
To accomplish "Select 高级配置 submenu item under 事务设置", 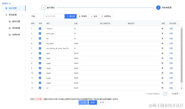I will click(16, 28).
